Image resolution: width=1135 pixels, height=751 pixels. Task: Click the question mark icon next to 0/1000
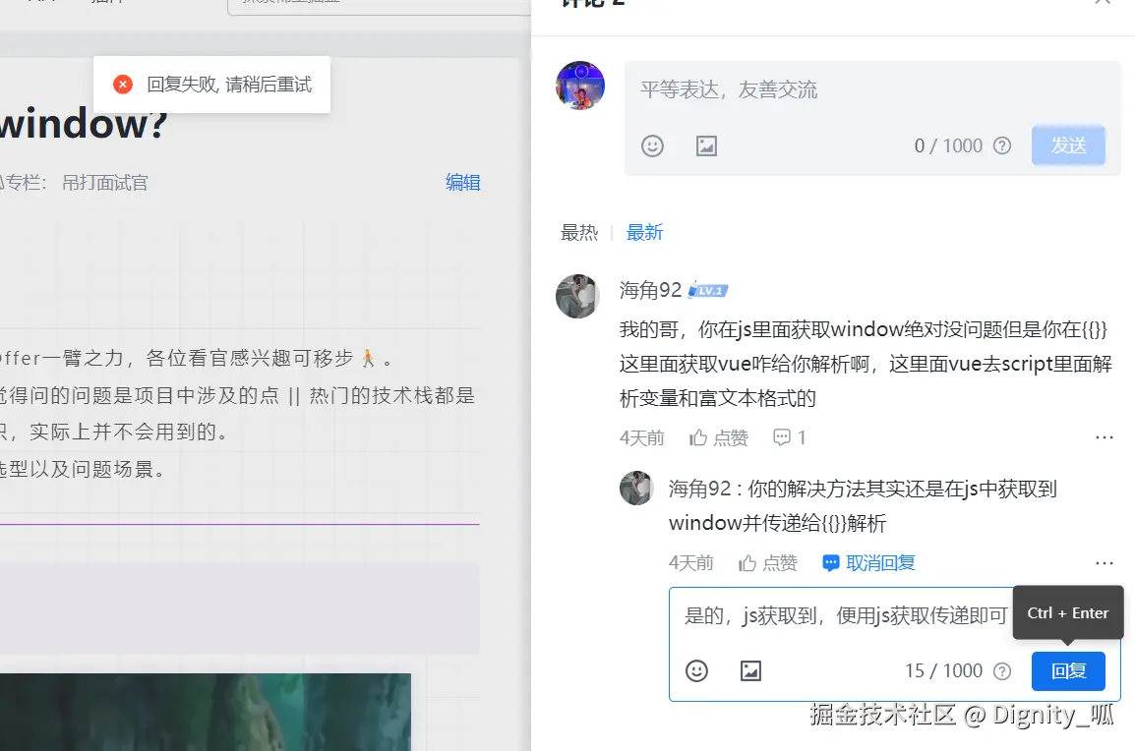[x=1001, y=145]
